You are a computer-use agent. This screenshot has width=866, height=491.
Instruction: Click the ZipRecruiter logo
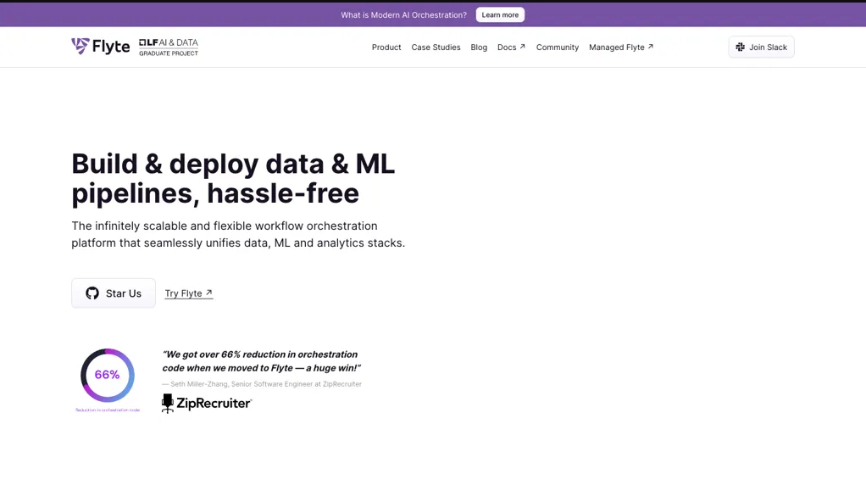[x=207, y=404]
